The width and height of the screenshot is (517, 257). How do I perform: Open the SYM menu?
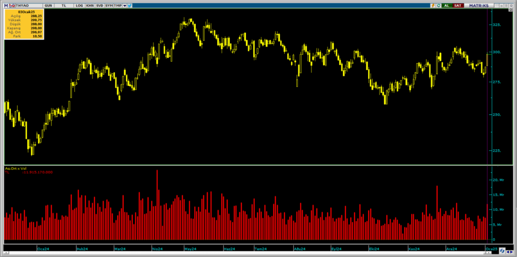109,5
